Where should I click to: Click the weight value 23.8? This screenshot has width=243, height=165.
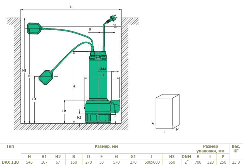coord(236,162)
